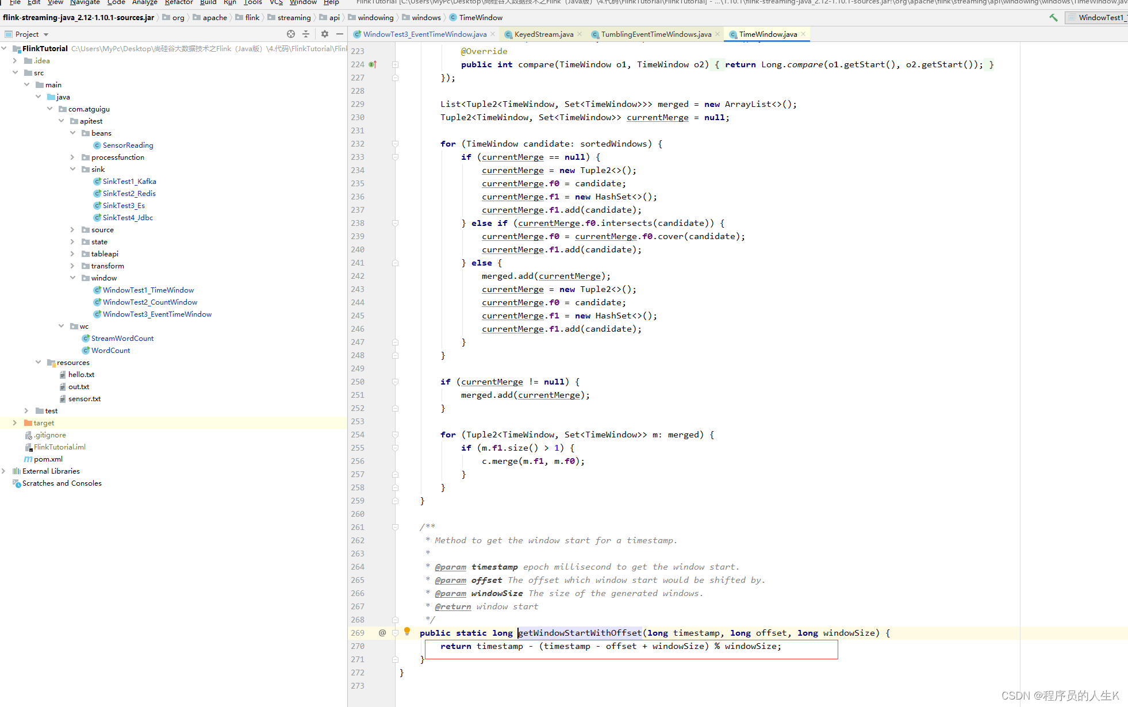Collapse the window package folder
The width and height of the screenshot is (1128, 707).
(73, 278)
